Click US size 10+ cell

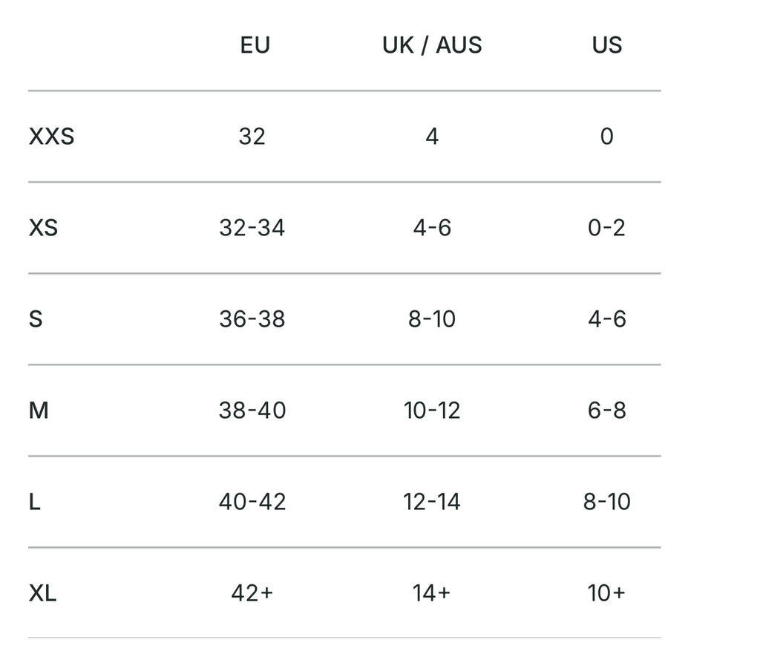click(x=606, y=593)
